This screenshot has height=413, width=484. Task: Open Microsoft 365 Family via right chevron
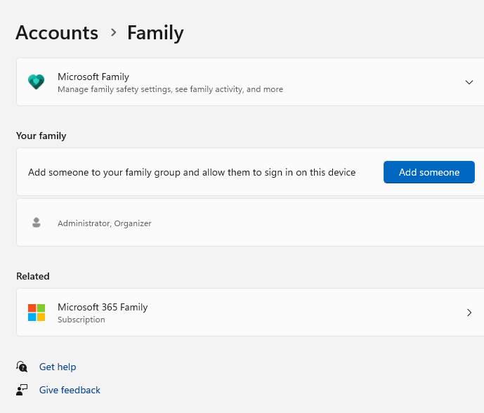tap(469, 313)
